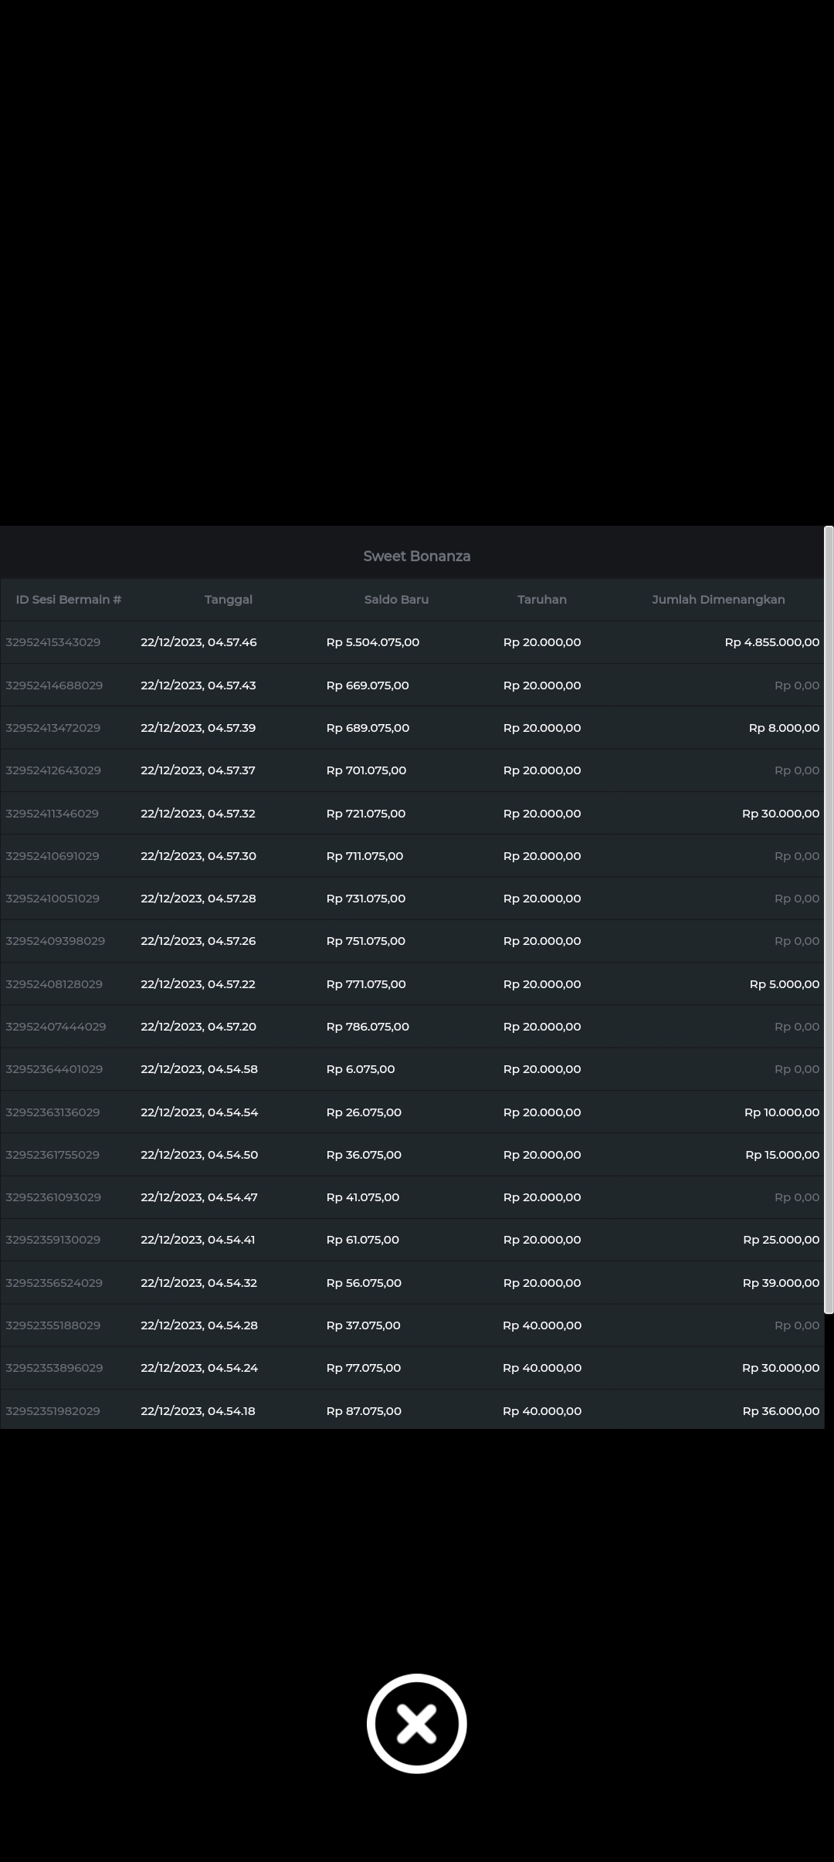
Task: Select row with timestamp 04.54.28
Action: pyautogui.click(x=199, y=1325)
